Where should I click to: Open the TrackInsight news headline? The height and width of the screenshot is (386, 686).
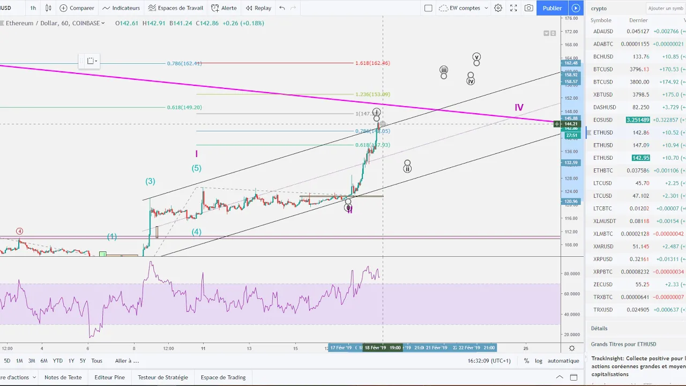coord(638,366)
